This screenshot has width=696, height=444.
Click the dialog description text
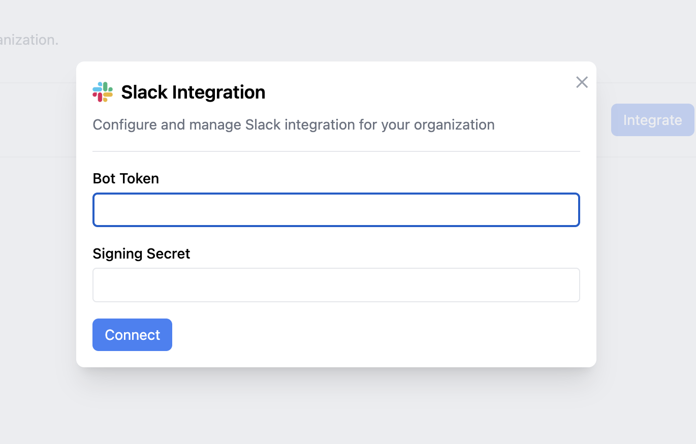tap(293, 124)
